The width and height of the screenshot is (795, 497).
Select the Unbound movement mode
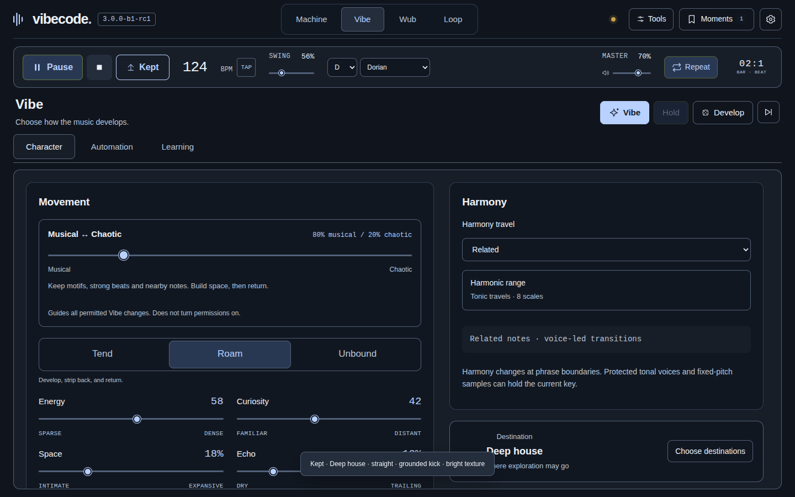(x=357, y=354)
